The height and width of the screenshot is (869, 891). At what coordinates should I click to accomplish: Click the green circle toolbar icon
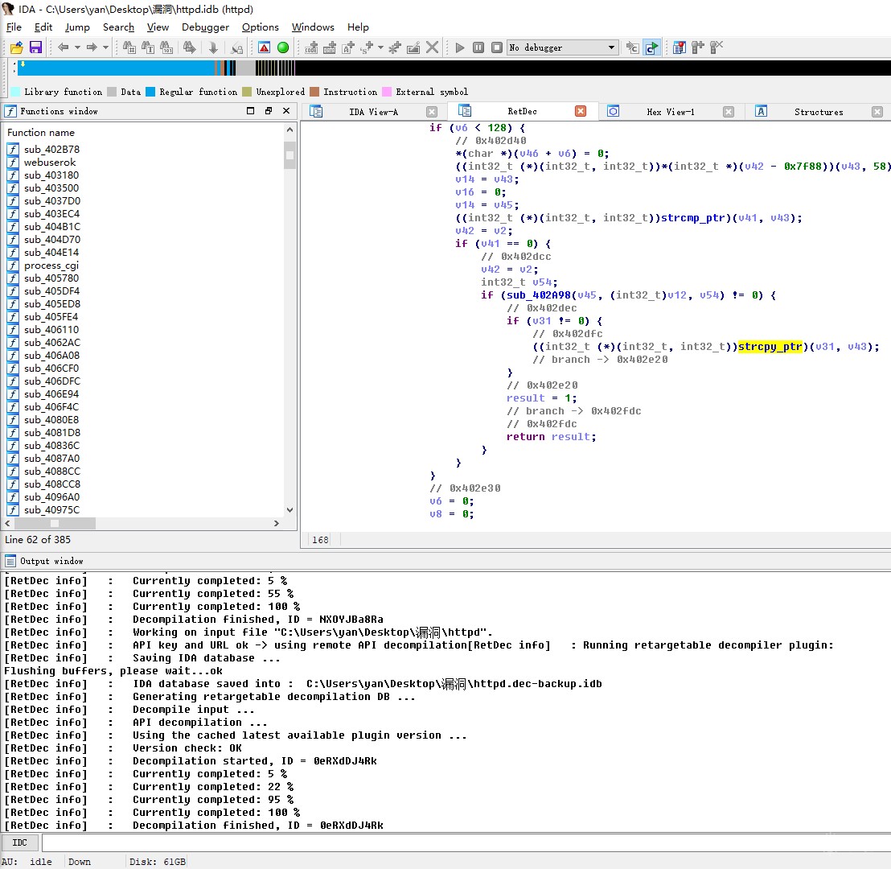point(283,47)
